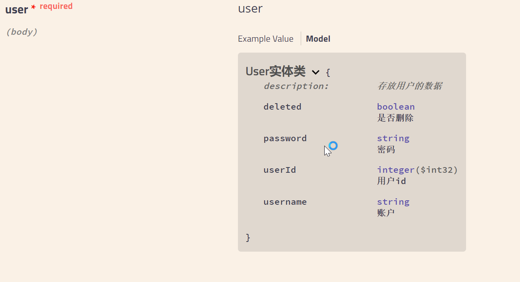Collapse the User实体类 model chevron

tap(316, 72)
